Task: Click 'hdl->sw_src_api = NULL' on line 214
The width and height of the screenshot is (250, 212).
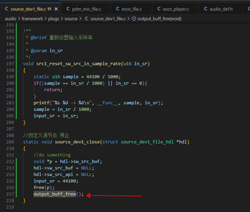Action: (x=62, y=175)
